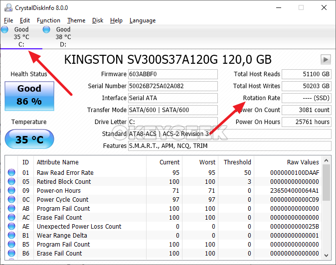Click Total Host Writes value 50203 GB

[x=307, y=86]
